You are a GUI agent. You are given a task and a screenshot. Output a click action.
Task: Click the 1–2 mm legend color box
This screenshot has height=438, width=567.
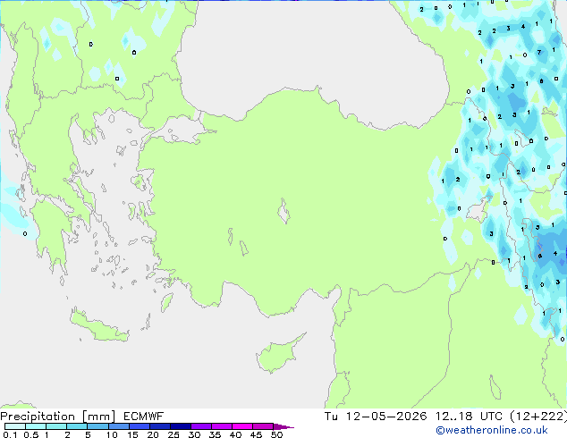(56, 426)
